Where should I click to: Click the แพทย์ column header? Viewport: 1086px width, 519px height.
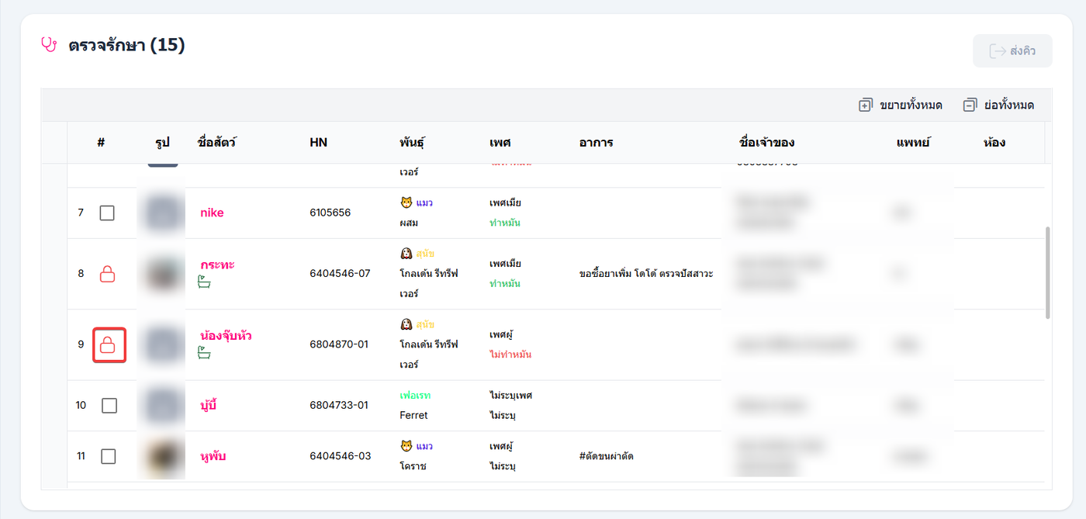913,143
